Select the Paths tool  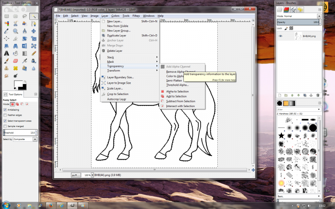(x=33, y=24)
